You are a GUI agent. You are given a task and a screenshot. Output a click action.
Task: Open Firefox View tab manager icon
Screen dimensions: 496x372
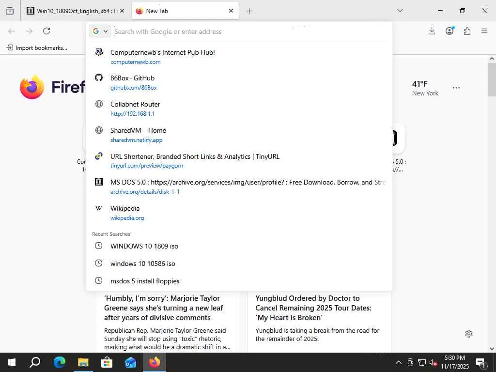[x=10, y=11]
